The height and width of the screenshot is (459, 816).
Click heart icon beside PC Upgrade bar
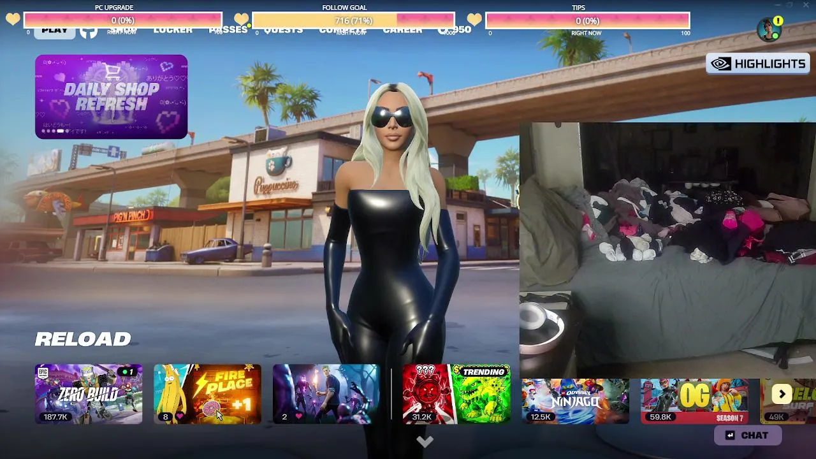pyautogui.click(x=13, y=19)
